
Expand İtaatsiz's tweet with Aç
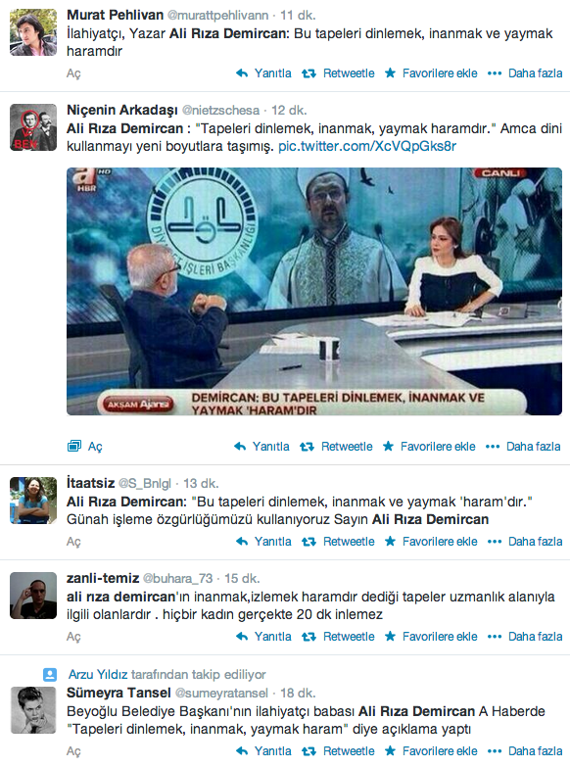click(x=73, y=542)
